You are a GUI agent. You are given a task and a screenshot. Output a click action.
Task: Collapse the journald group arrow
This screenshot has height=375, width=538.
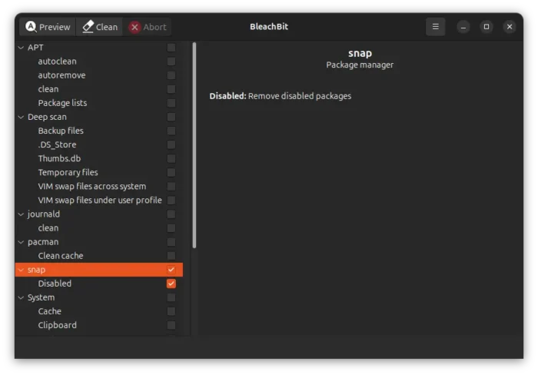point(21,214)
